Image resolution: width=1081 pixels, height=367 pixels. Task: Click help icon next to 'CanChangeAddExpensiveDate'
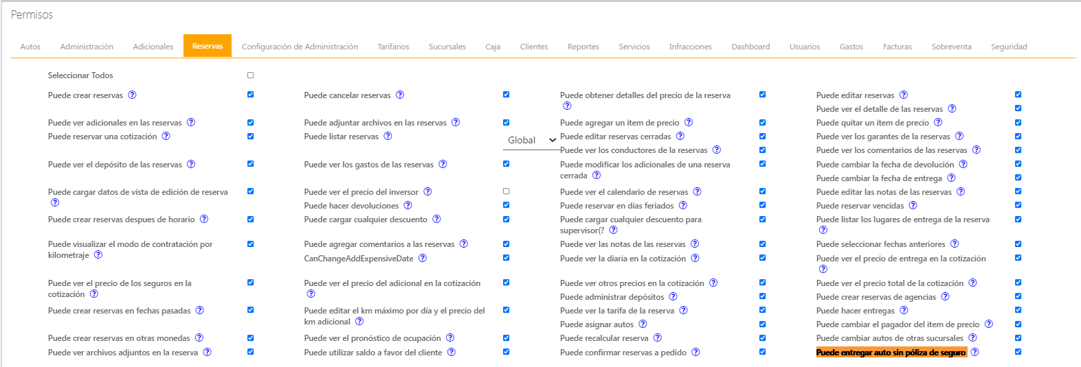[423, 259]
